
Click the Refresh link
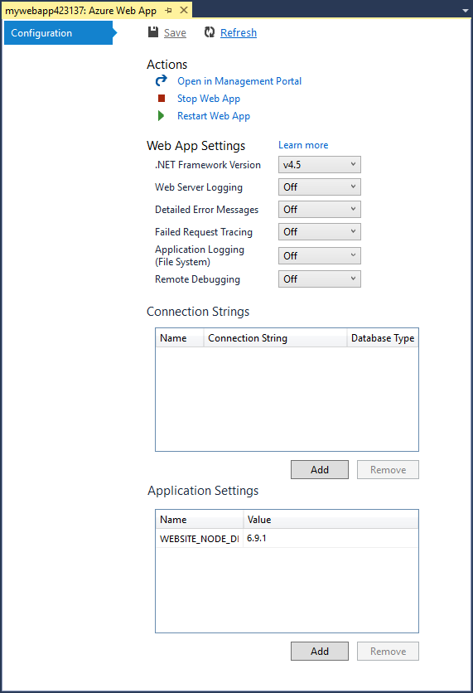click(x=239, y=32)
